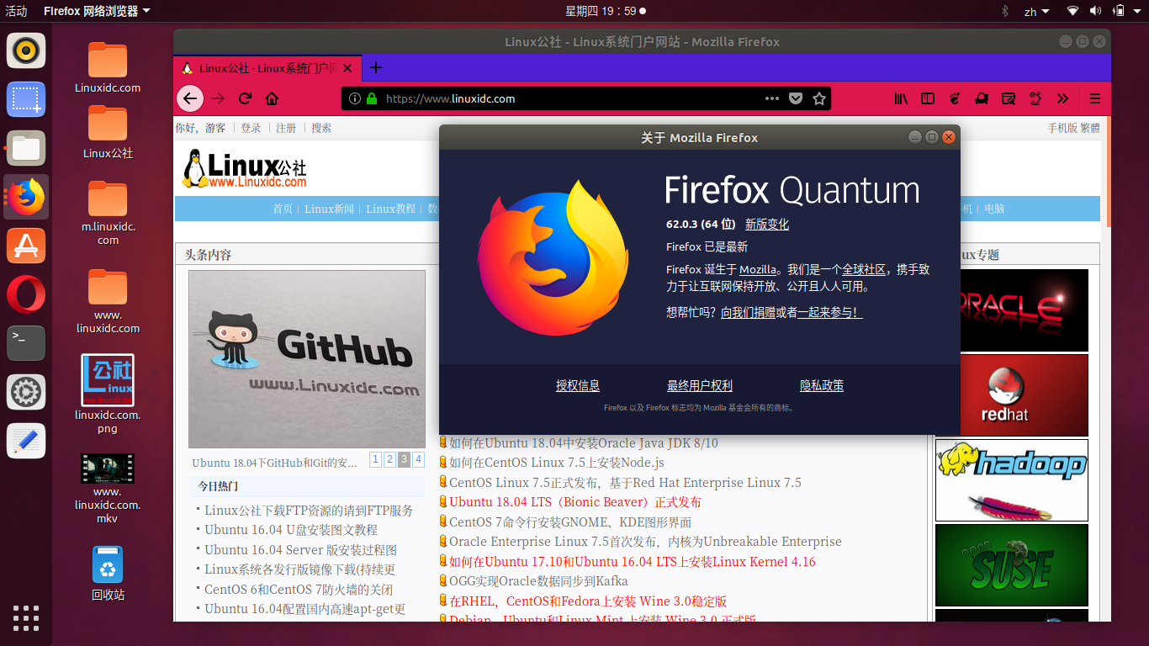This screenshot has height=646, width=1149.
Task: Open the zh input language dropdown
Action: coord(1036,11)
